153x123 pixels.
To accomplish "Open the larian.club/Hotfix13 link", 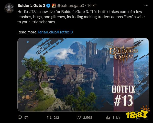I will click(x=56, y=32).
